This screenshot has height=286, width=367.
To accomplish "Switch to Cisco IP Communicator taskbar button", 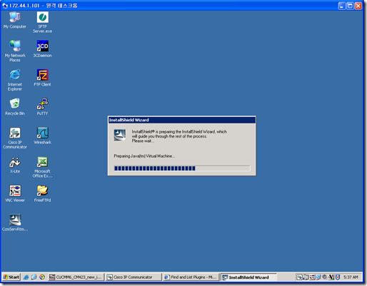I will point(134,277).
